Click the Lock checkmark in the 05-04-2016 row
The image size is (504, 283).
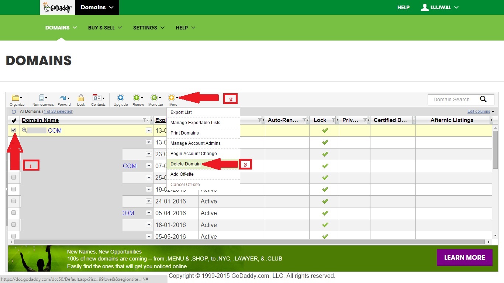[325, 213]
